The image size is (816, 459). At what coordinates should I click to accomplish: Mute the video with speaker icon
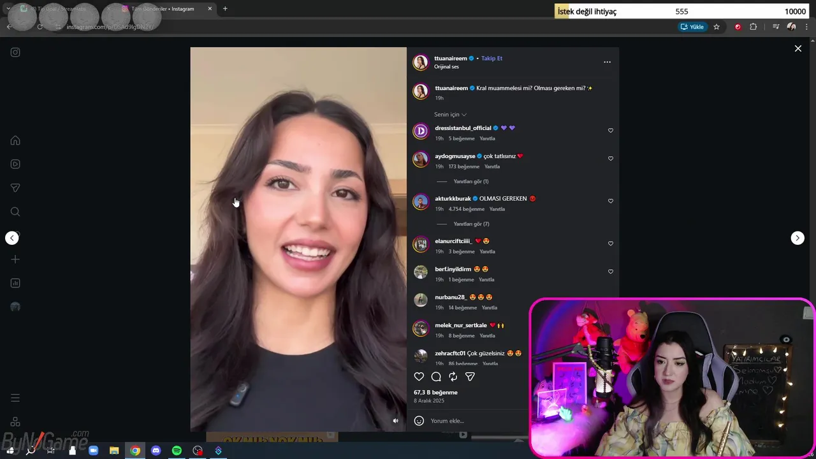(x=395, y=421)
